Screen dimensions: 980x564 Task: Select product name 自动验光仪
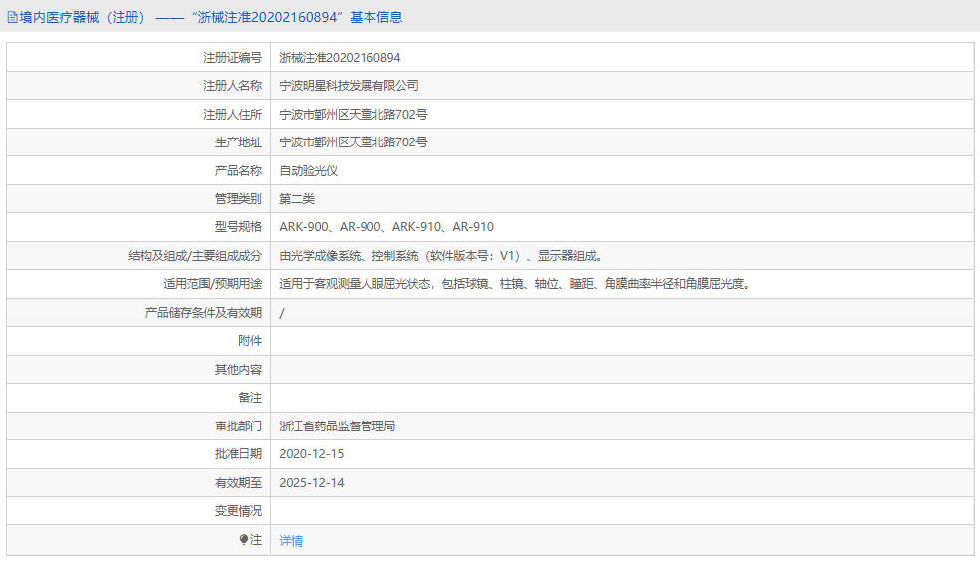coord(308,171)
